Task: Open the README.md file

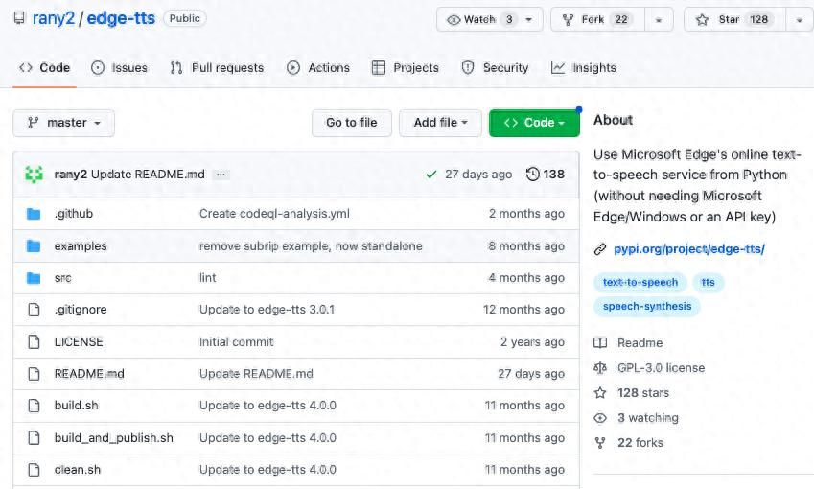Action: click(89, 374)
